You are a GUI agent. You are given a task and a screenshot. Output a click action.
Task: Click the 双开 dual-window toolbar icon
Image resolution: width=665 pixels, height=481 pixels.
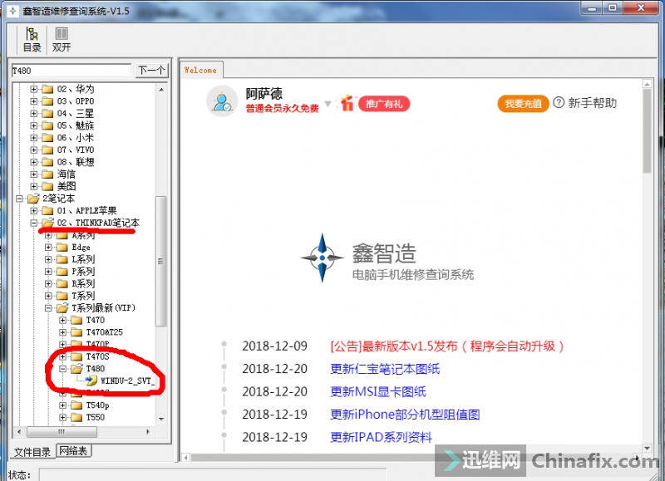click(x=62, y=39)
